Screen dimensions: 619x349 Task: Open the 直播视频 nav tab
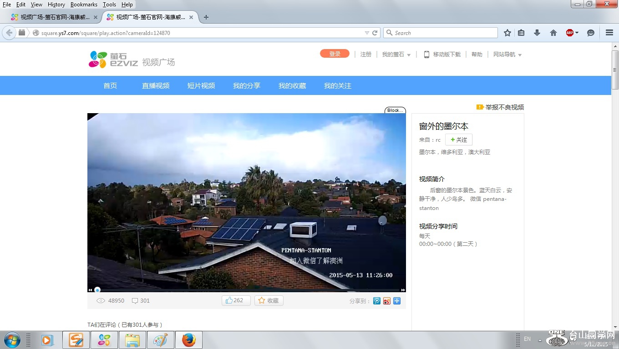(x=156, y=85)
